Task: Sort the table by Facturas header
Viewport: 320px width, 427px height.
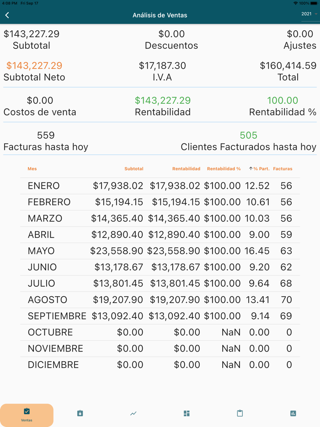Action: pos(283,168)
